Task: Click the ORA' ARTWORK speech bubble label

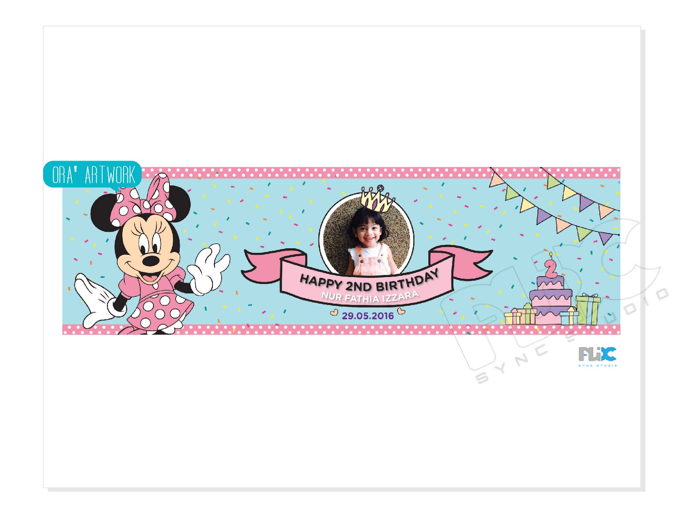Action: (x=92, y=174)
